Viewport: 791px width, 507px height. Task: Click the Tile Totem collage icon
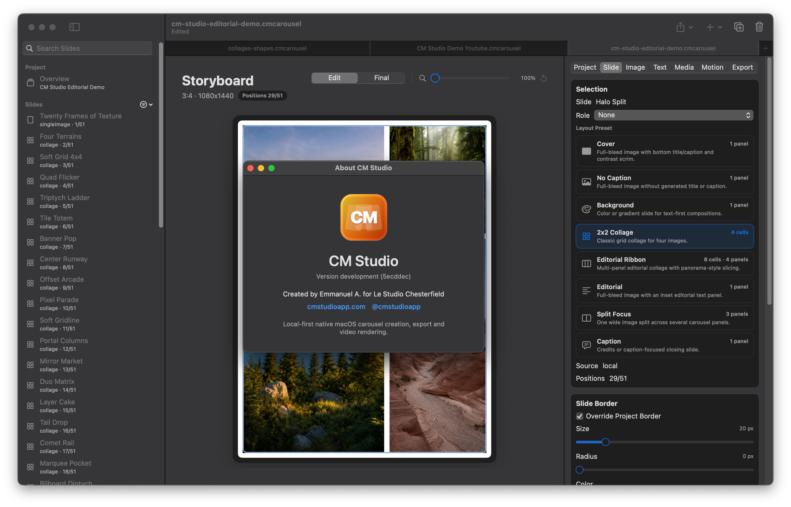click(30, 222)
